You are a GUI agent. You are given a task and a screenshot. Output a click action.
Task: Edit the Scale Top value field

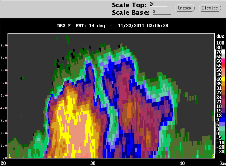coord(159,5)
